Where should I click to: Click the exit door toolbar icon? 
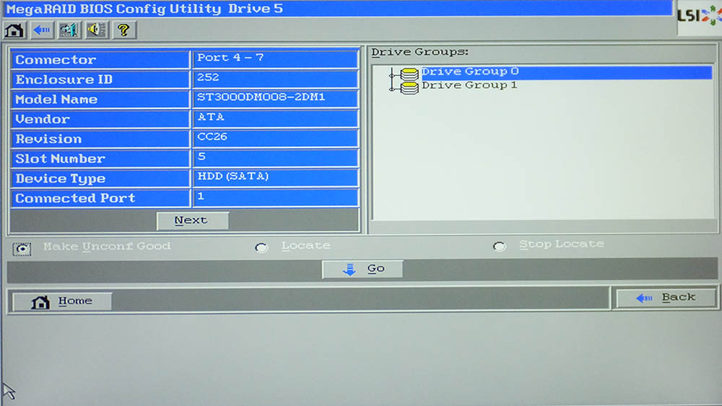(x=69, y=30)
